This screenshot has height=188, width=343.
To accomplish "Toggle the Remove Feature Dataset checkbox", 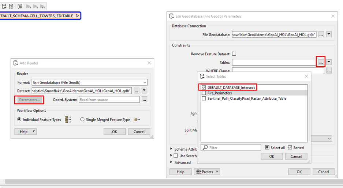I will coord(234,54).
